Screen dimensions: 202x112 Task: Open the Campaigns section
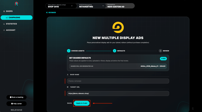point(17,18)
